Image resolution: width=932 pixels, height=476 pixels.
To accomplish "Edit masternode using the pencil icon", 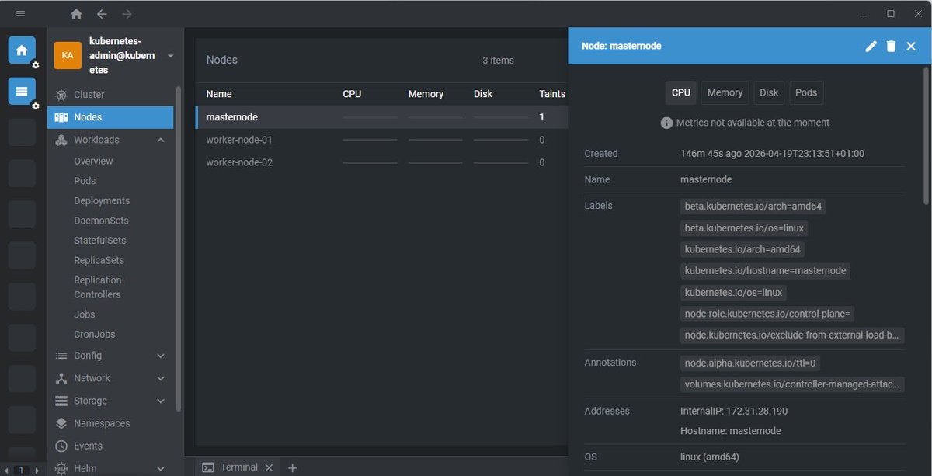I will [x=871, y=46].
